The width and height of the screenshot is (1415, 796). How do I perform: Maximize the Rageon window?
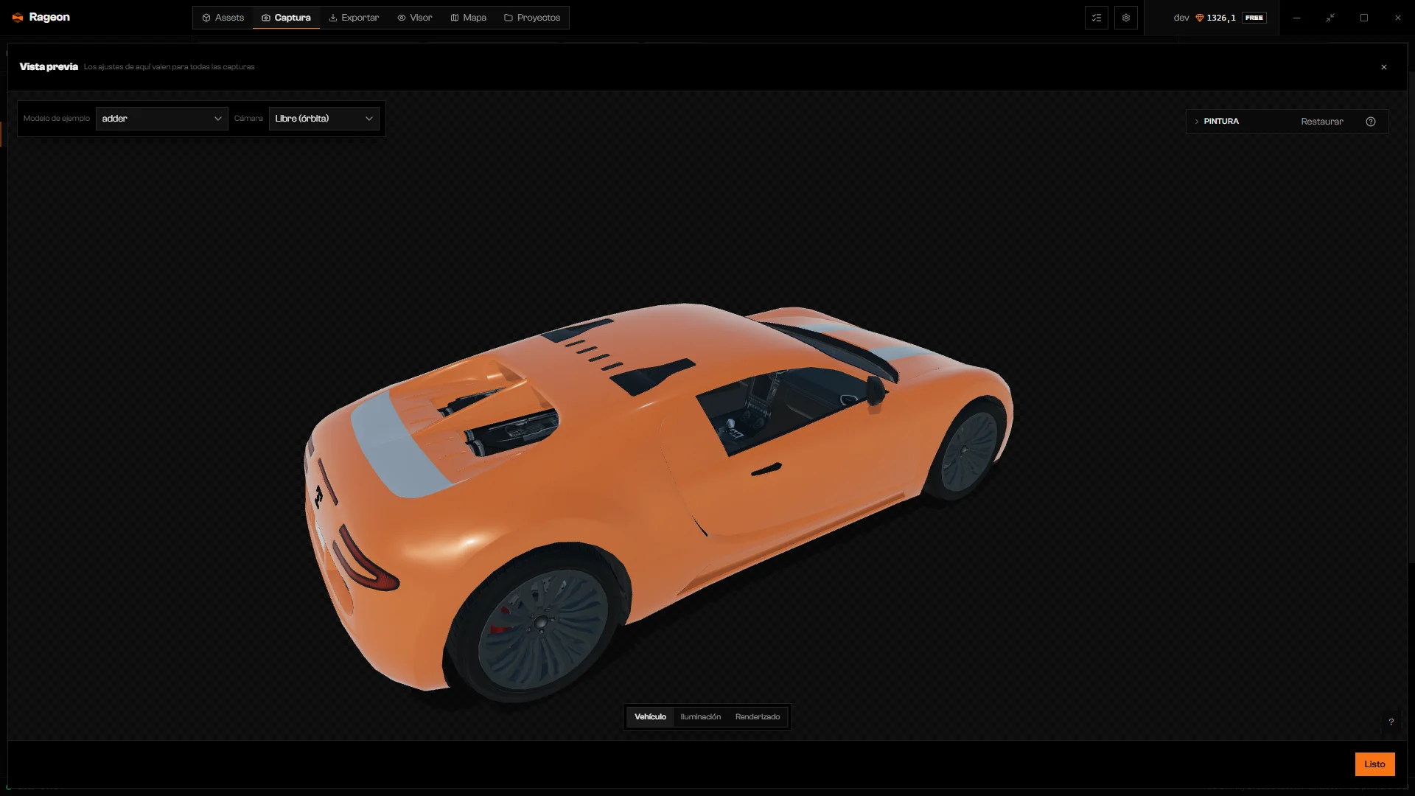pyautogui.click(x=1364, y=18)
